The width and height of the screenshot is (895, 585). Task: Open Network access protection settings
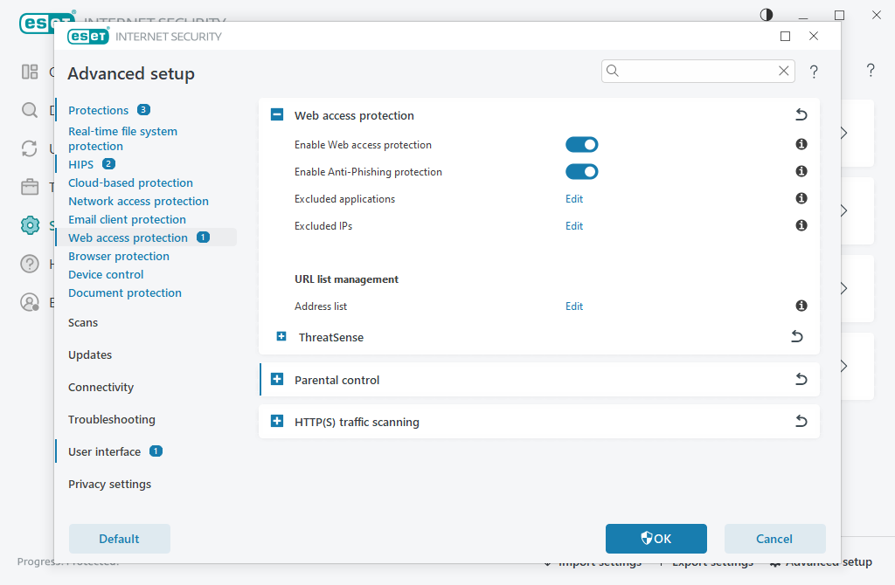(138, 201)
